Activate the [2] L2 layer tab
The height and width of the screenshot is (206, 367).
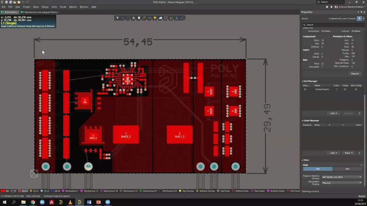point(34,191)
